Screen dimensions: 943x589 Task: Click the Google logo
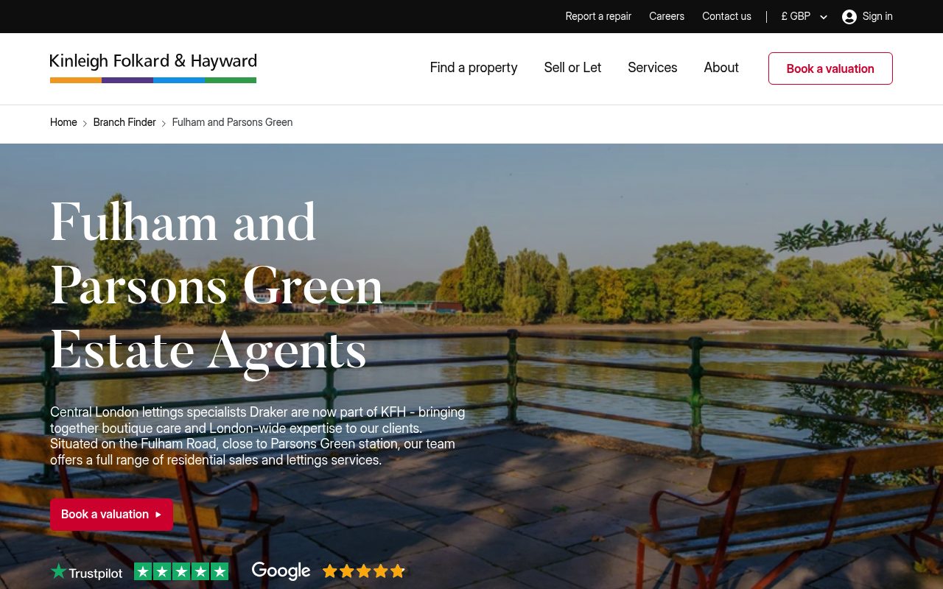coord(281,571)
